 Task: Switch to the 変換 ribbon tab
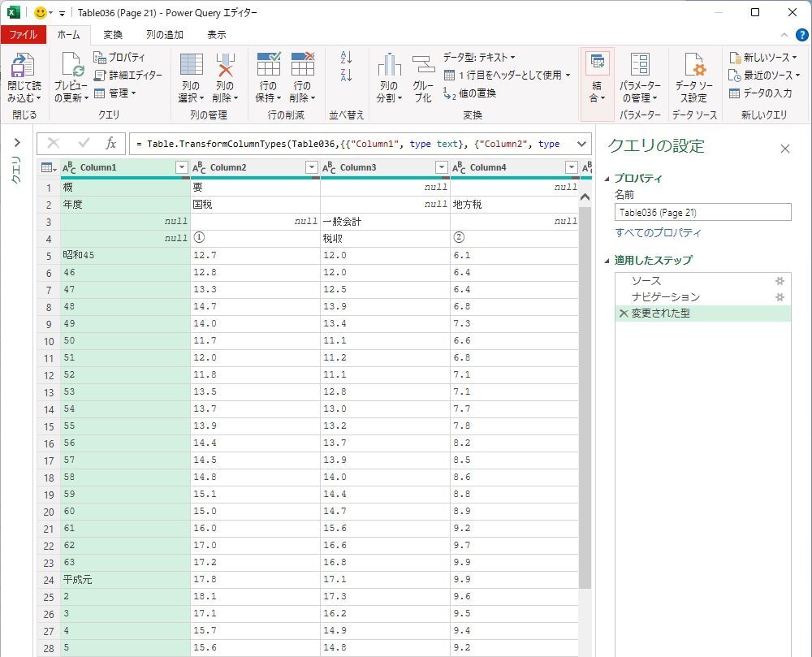coord(113,35)
